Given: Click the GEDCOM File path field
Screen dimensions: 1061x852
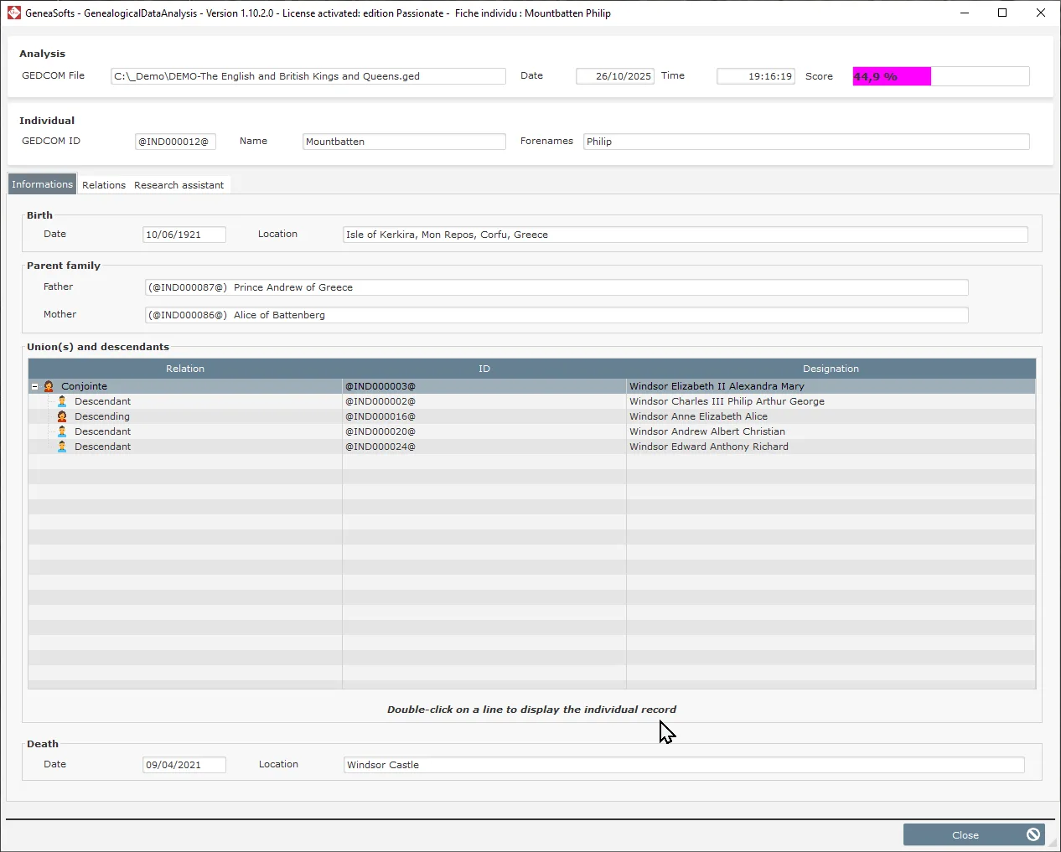Looking at the screenshot, I should pyautogui.click(x=308, y=76).
